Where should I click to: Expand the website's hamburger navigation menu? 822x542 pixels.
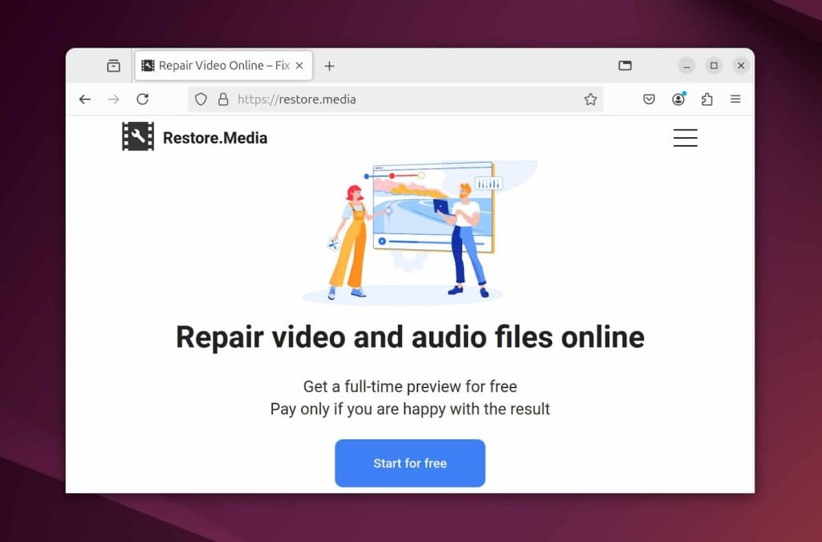point(685,138)
